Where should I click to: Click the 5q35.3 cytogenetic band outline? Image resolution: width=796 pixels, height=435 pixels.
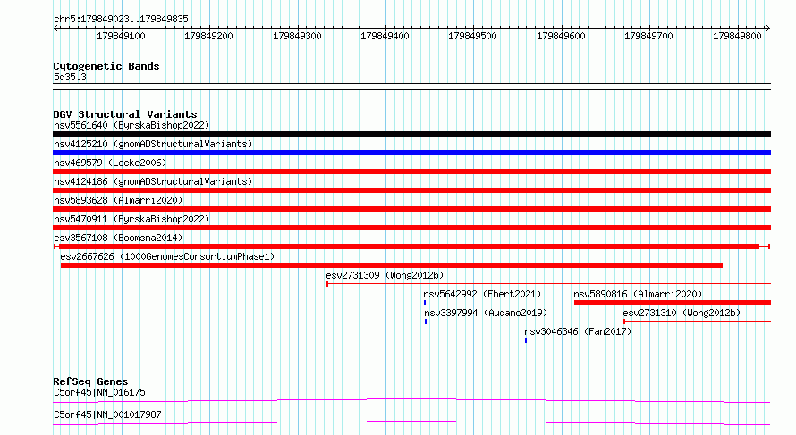click(411, 87)
